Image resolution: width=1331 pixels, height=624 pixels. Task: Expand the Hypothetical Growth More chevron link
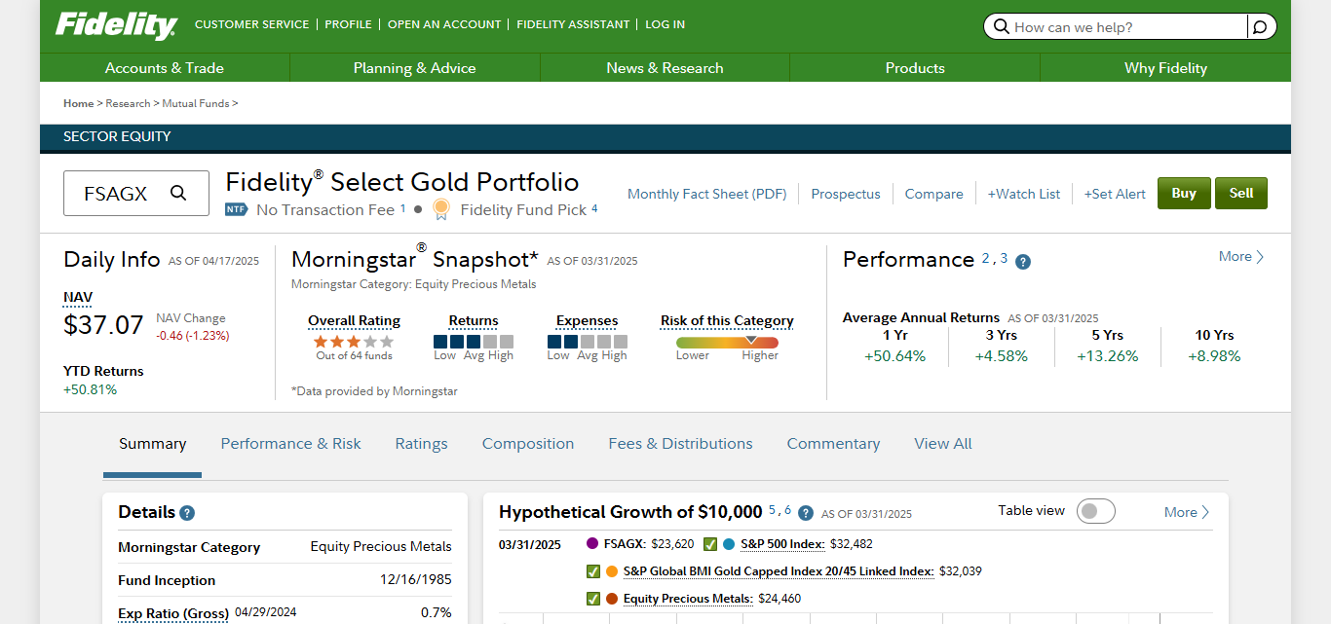tap(1187, 512)
